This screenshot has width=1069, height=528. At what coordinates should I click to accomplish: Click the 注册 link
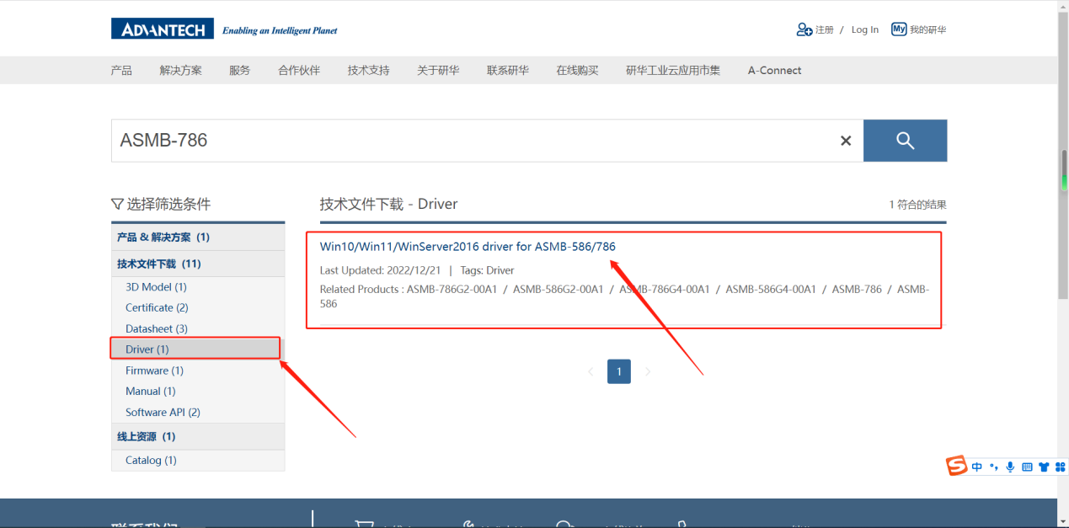point(825,30)
